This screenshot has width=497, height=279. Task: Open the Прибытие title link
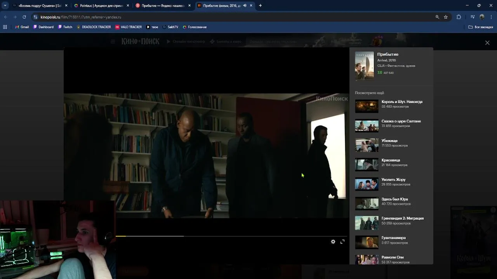388,54
